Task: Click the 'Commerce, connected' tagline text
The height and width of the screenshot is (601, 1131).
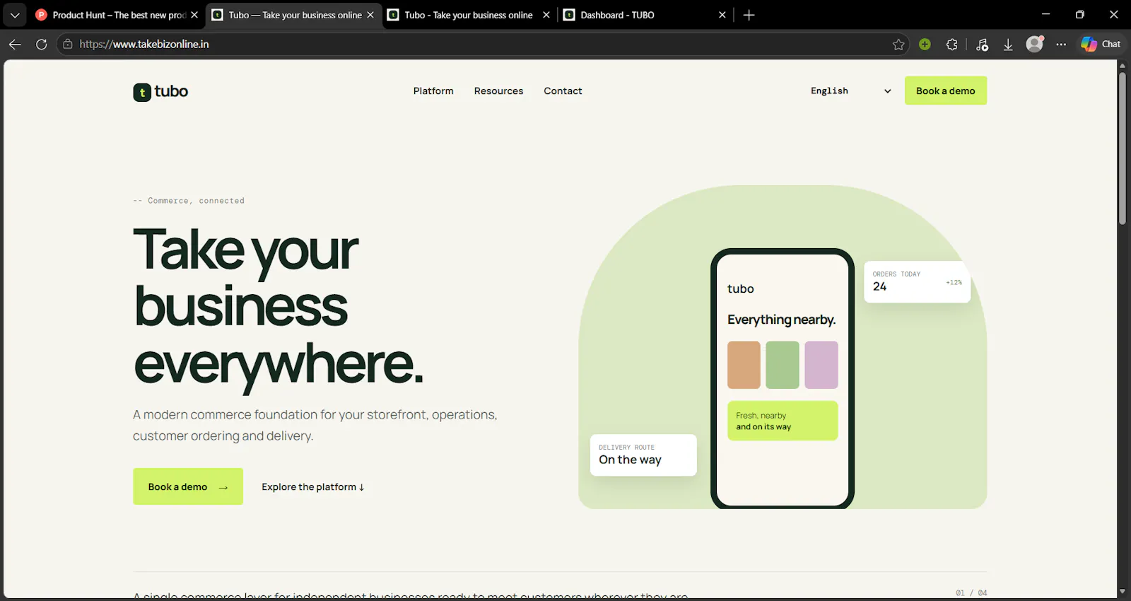Action: pyautogui.click(x=189, y=201)
